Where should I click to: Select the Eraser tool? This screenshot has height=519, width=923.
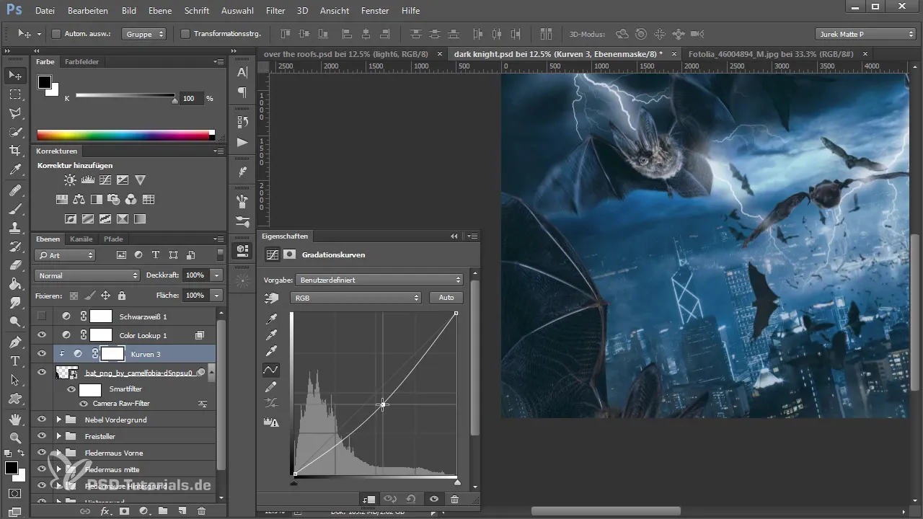point(15,265)
